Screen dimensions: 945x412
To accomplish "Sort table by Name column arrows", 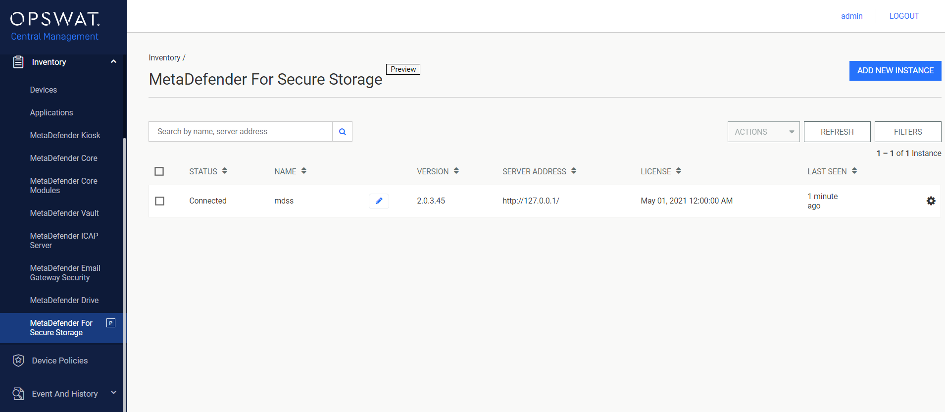I will (x=304, y=171).
